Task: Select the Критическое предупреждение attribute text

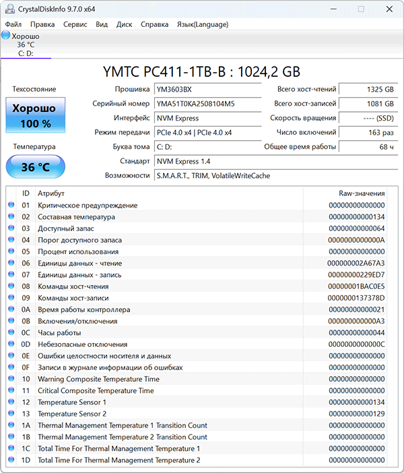Action: (x=88, y=206)
